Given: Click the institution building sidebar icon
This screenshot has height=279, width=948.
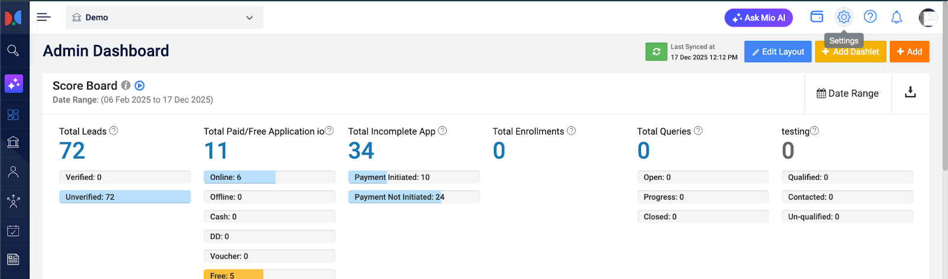Looking at the screenshot, I should point(13,142).
